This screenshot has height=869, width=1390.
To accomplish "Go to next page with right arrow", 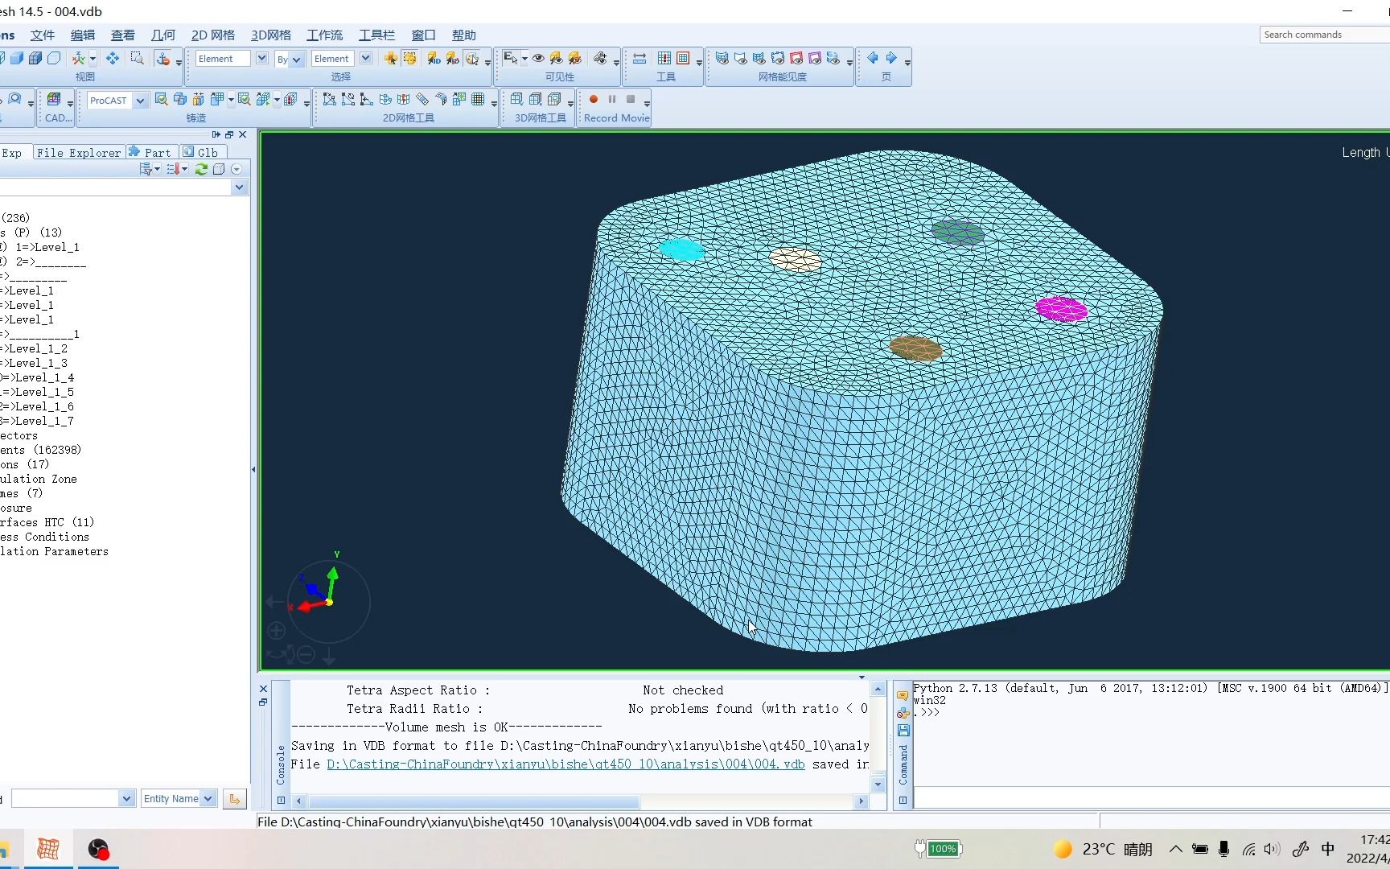I will 891,58.
